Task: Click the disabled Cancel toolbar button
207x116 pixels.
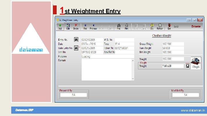Action: point(144,27)
